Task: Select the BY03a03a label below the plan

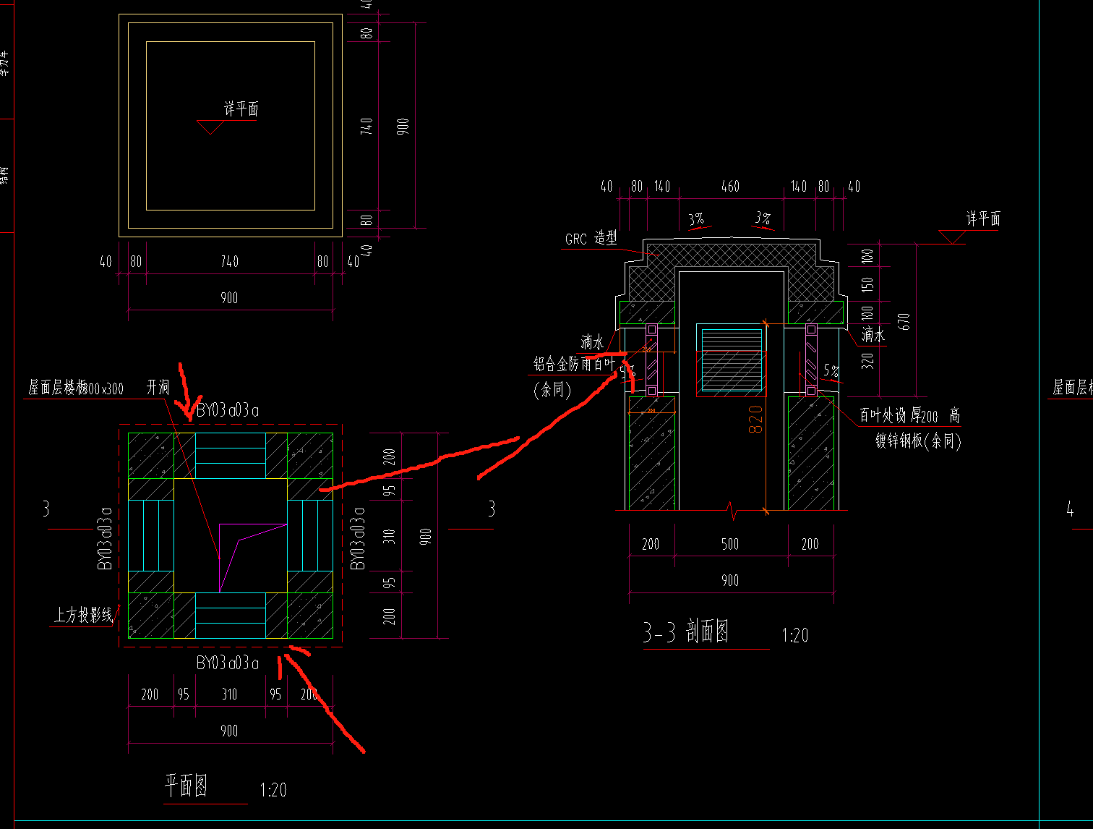Action: (x=228, y=663)
